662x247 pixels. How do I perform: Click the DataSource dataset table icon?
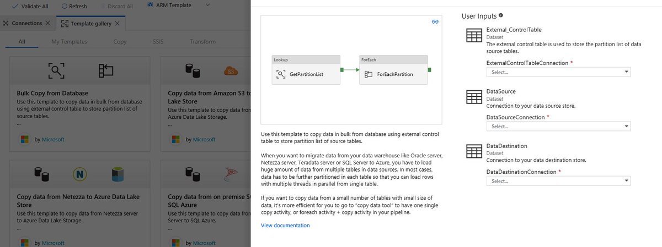[x=474, y=97]
